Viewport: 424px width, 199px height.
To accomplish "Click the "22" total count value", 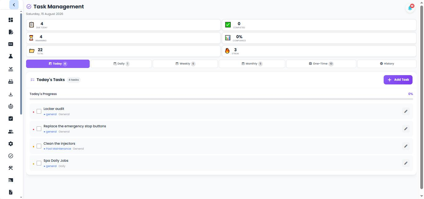I will click(40, 50).
